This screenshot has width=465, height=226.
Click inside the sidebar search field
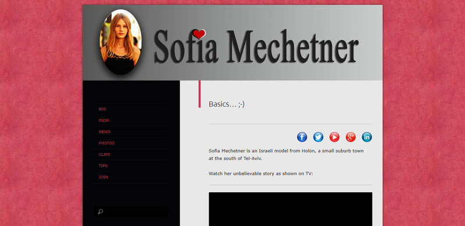[x=131, y=212]
